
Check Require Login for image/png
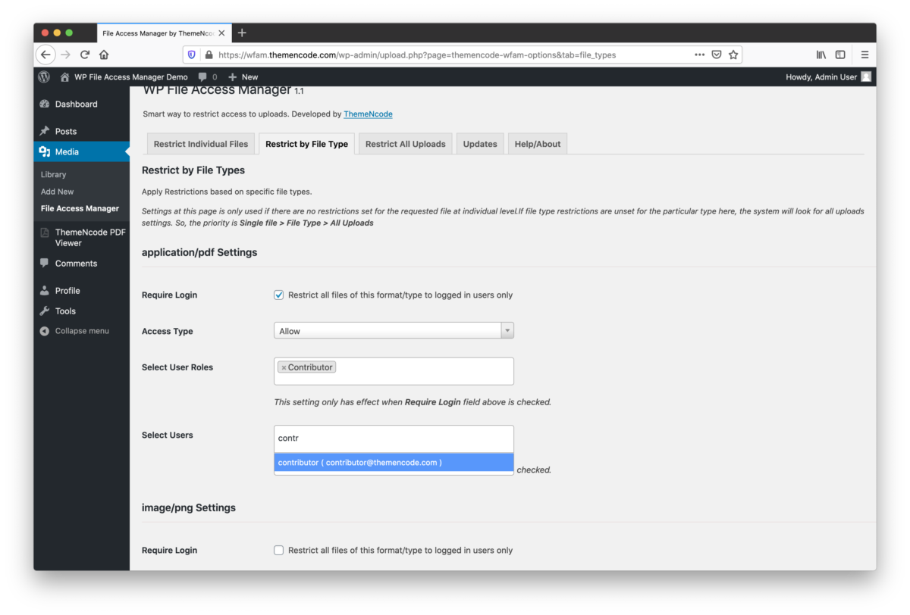[x=278, y=550]
